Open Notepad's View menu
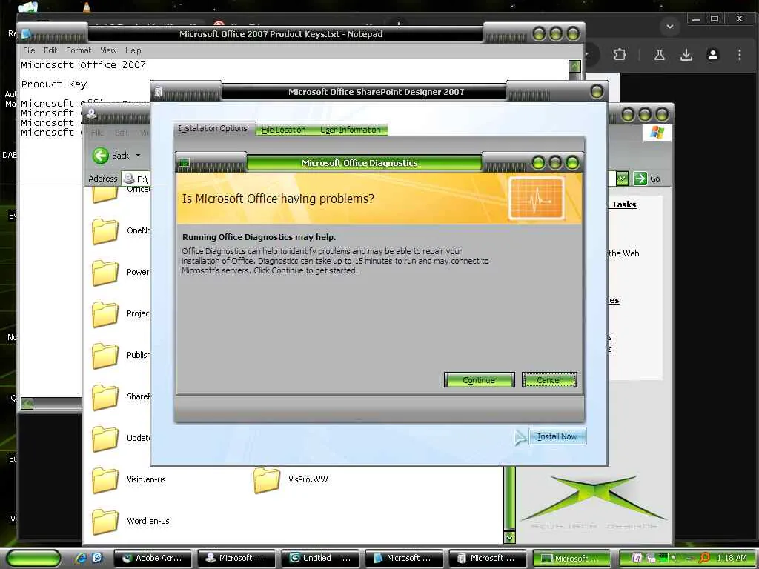The height and width of the screenshot is (569, 759). pyautogui.click(x=108, y=50)
